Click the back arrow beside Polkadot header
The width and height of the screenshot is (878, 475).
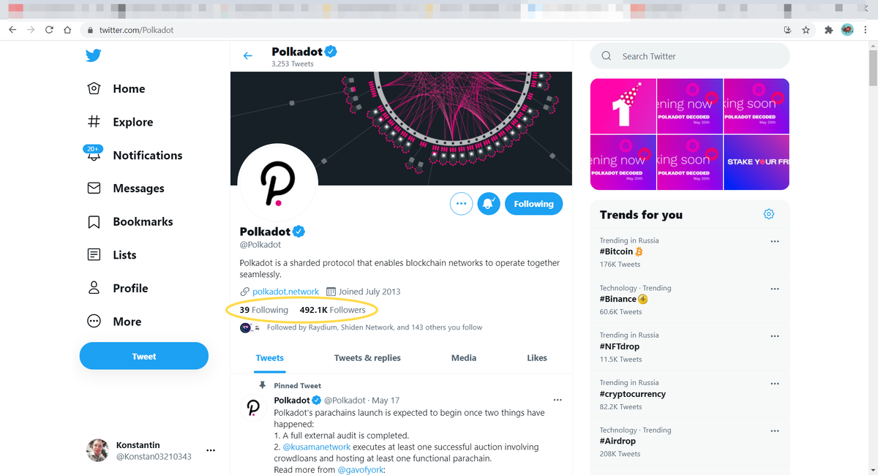247,56
